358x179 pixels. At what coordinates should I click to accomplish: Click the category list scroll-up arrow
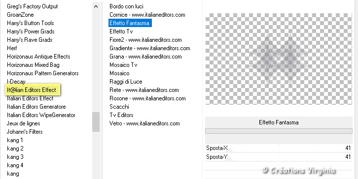pos(96,6)
